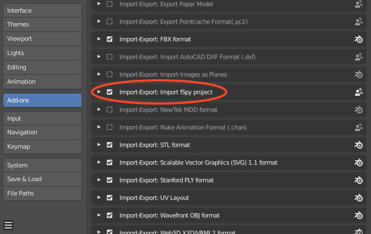Open the Themes preferences tab

coord(42,24)
